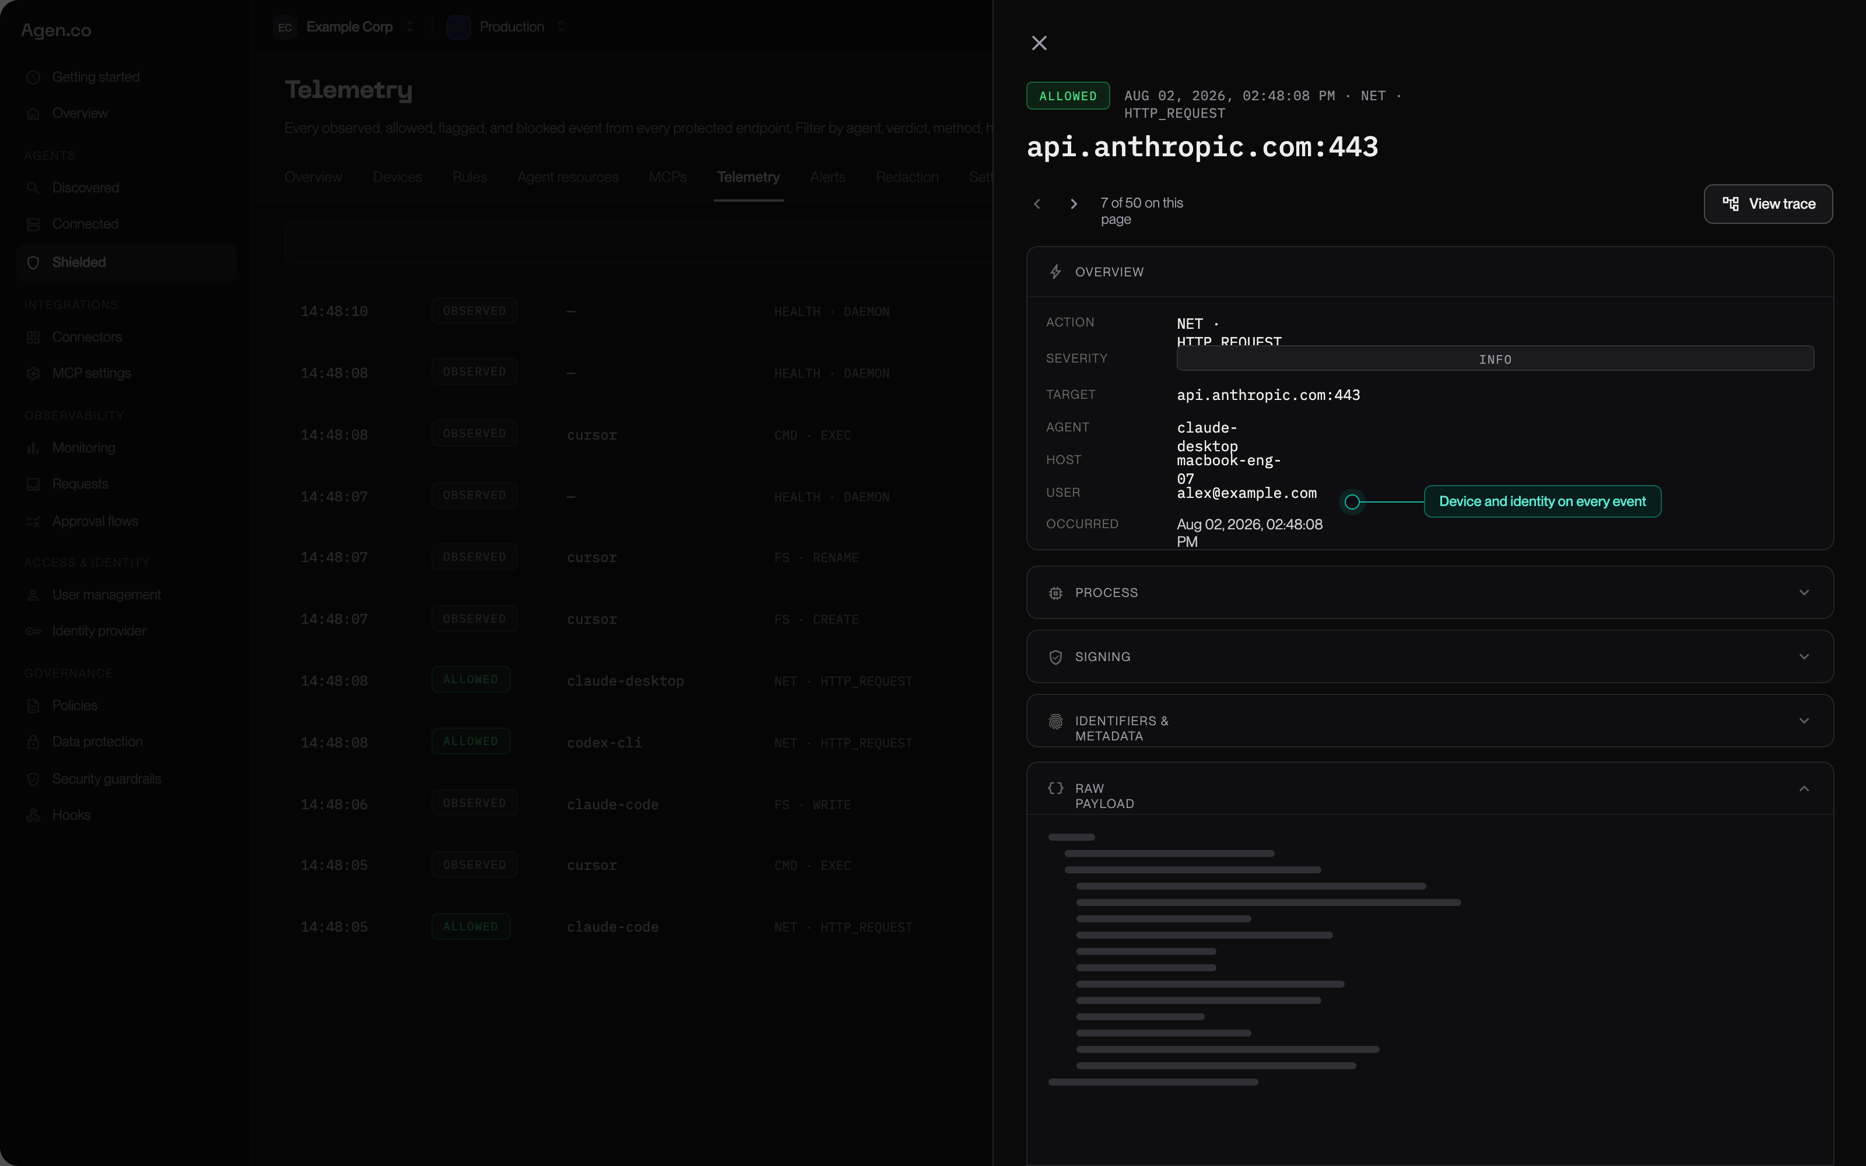Viewport: 1866px width, 1166px height.
Task: Open sidebar Overview page
Action: click(x=80, y=113)
